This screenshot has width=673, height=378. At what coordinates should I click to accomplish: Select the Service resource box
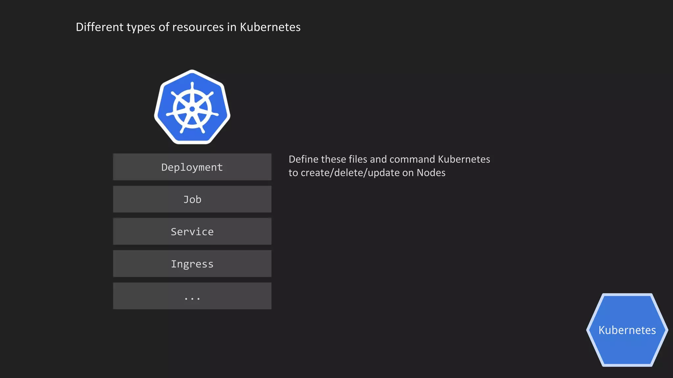[192, 231]
